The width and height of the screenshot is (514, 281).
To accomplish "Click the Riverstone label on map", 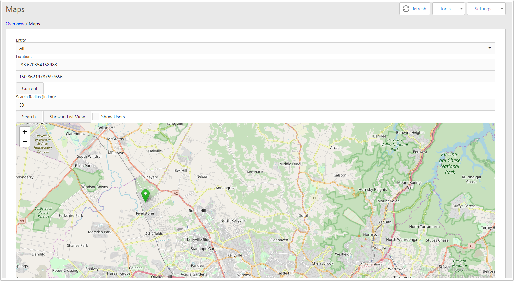I will [145, 213].
